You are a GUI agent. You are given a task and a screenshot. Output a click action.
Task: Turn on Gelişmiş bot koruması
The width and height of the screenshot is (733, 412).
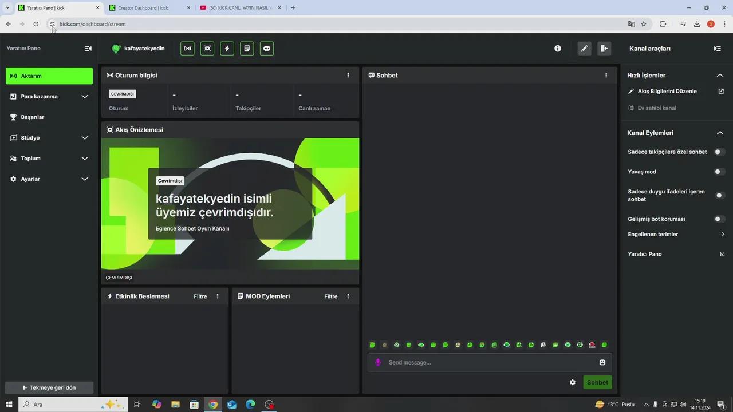click(x=718, y=219)
